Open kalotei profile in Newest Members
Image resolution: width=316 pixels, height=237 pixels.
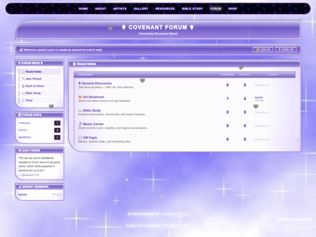23,194
